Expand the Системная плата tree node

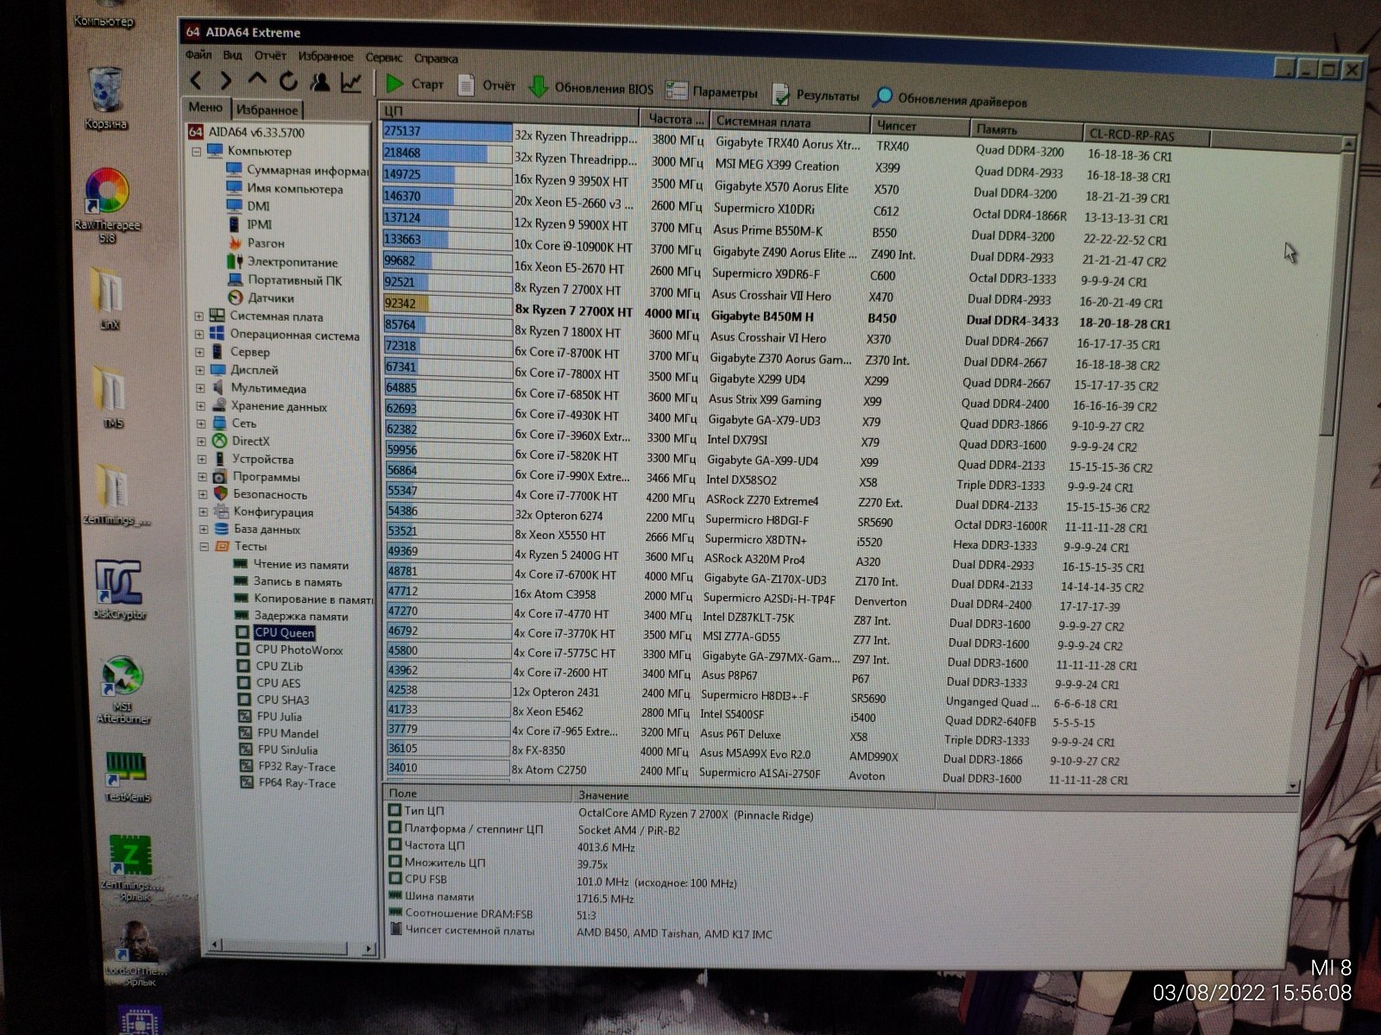(x=199, y=317)
